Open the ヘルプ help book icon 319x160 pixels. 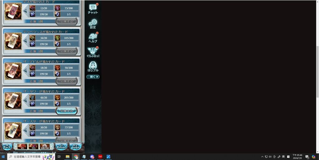pyautogui.click(x=93, y=38)
